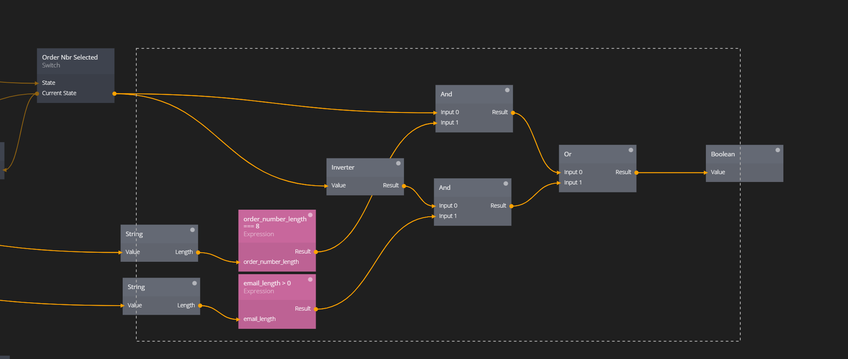Click the Value input port on the Boolean node
This screenshot has height=359, width=848.
pos(706,173)
